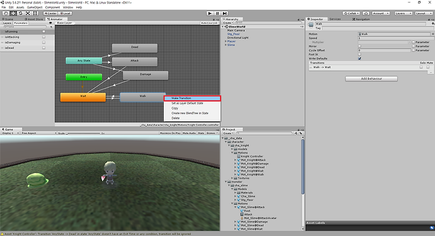
Task: Select the Scale tool in toolbar
Action: pos(28,13)
